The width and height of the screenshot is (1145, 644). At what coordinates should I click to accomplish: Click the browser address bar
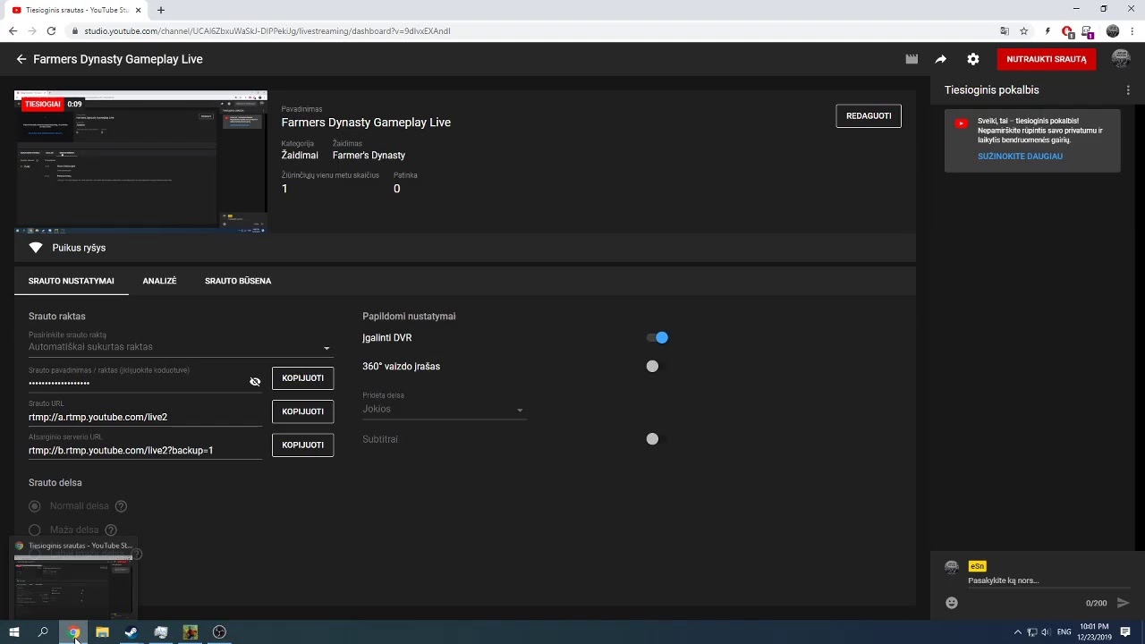(537, 31)
